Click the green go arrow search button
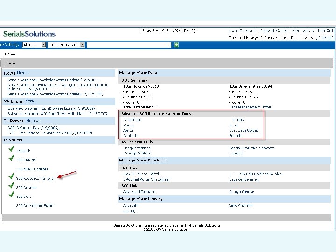This screenshot has width=336, height=252. 176,45
